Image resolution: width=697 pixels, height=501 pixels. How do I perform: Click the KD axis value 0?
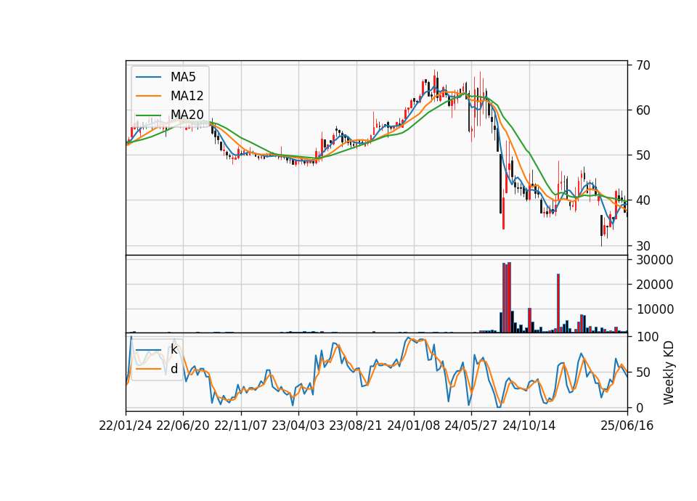(x=640, y=407)
